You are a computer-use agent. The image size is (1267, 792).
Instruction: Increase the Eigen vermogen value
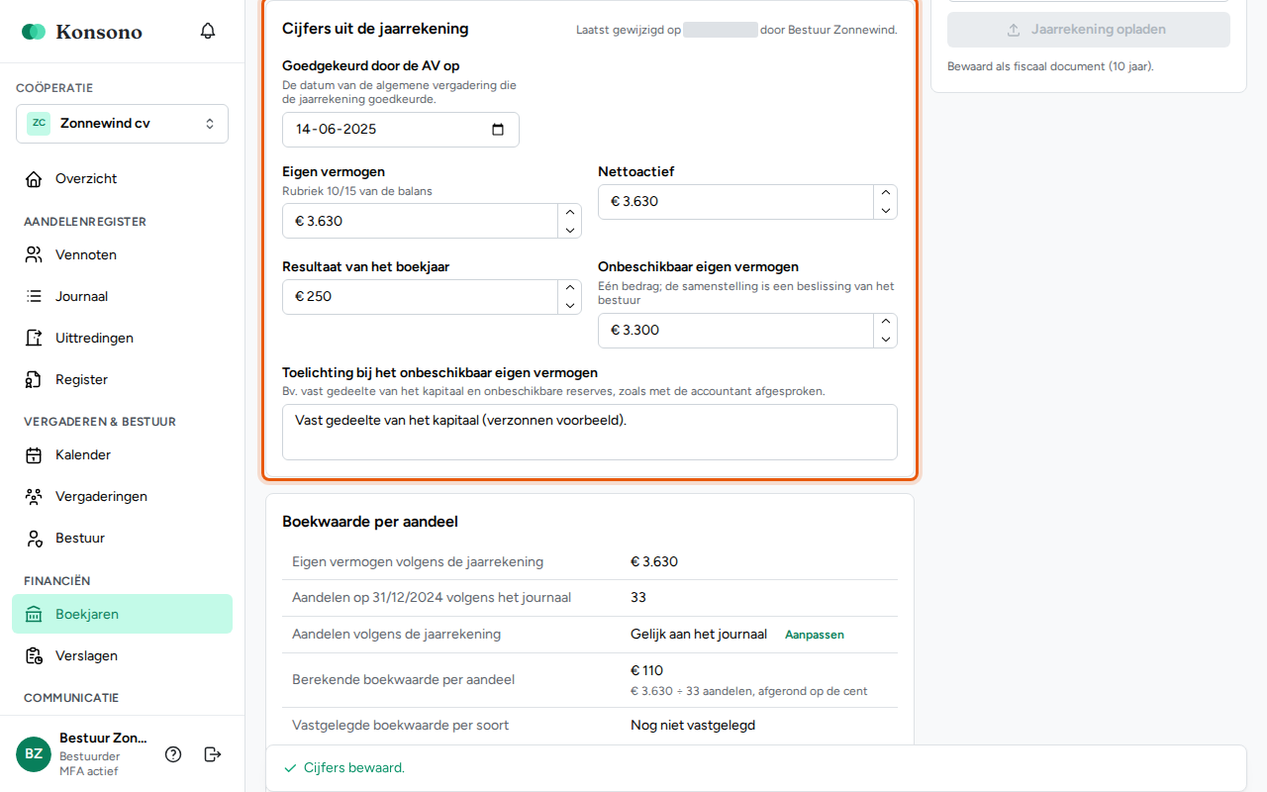[x=569, y=212]
